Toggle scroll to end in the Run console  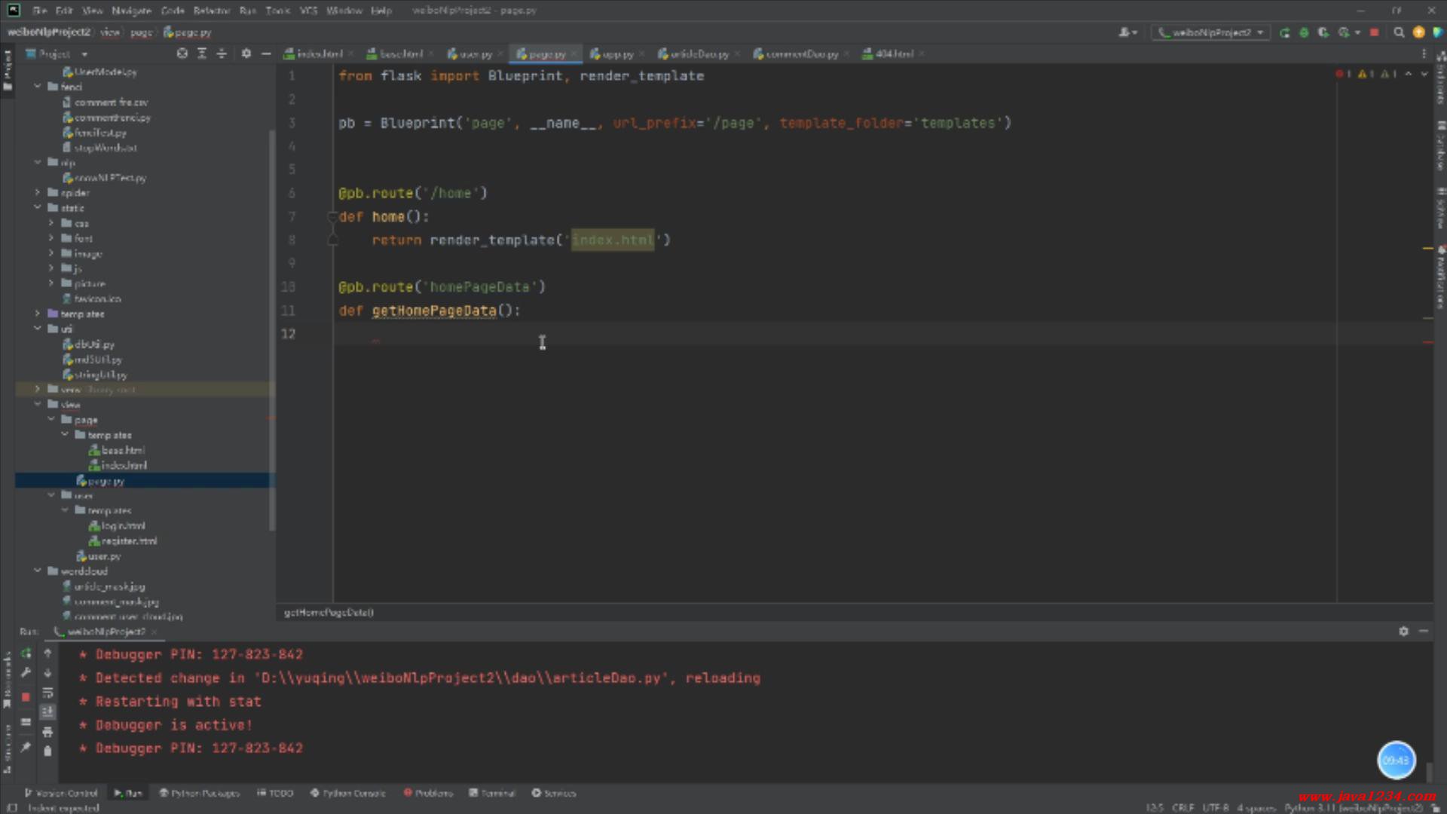coord(47,711)
